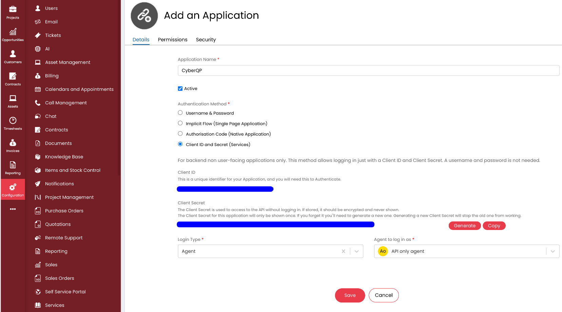
Task: Expand the Login Type dropdown
Action: [x=356, y=251]
